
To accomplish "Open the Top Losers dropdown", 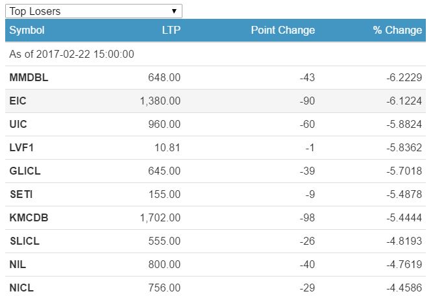I will [x=93, y=11].
